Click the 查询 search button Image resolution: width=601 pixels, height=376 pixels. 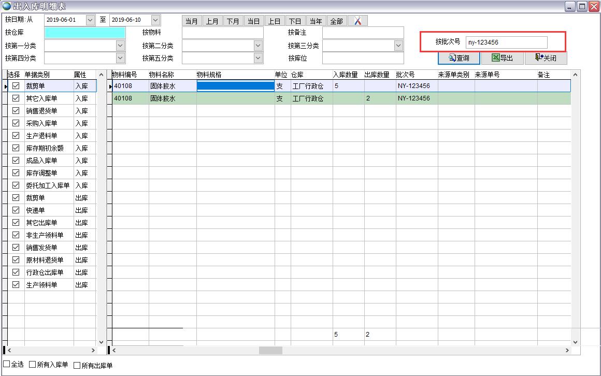click(x=459, y=58)
